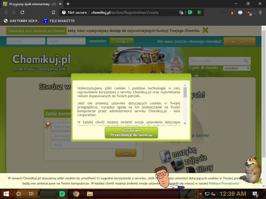Click the Zaloguj login button
The image size is (266, 199).
coord(122,41)
